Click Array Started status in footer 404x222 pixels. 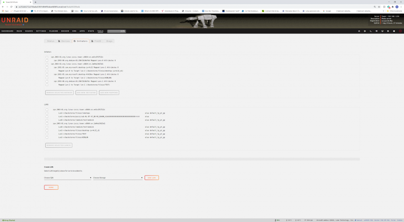pos(9,220)
